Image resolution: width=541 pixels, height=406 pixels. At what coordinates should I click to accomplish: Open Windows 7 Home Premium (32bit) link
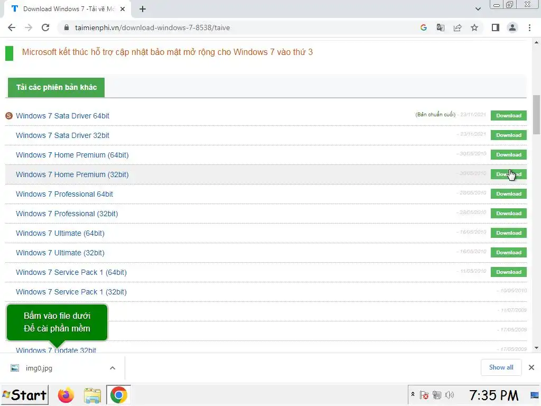(72, 174)
